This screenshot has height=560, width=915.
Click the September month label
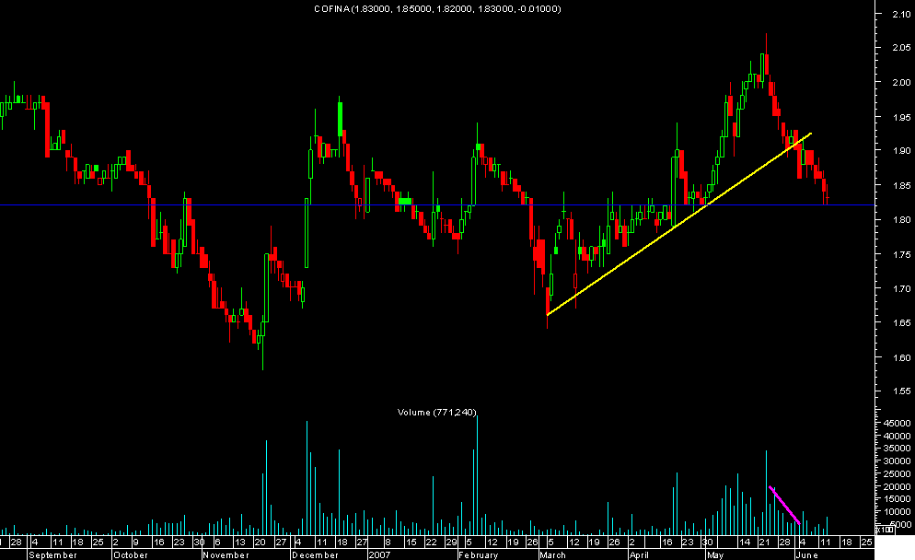pos(52,554)
